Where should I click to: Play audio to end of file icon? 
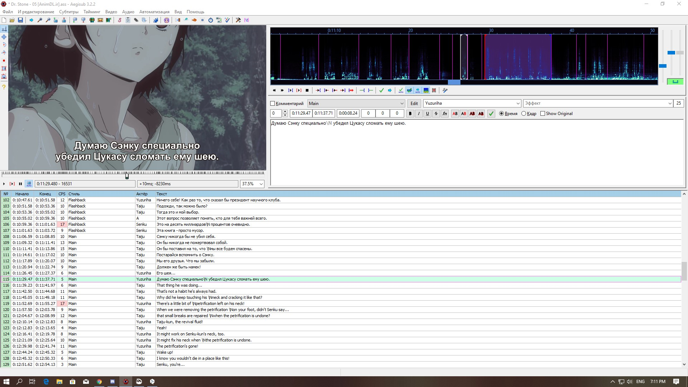tap(351, 90)
